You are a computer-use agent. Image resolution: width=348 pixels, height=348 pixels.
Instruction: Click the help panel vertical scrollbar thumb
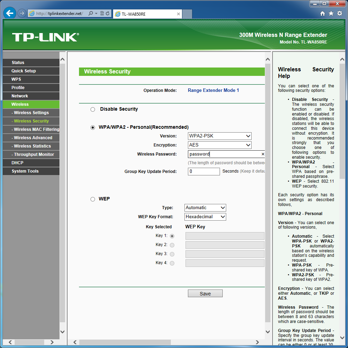342,121
